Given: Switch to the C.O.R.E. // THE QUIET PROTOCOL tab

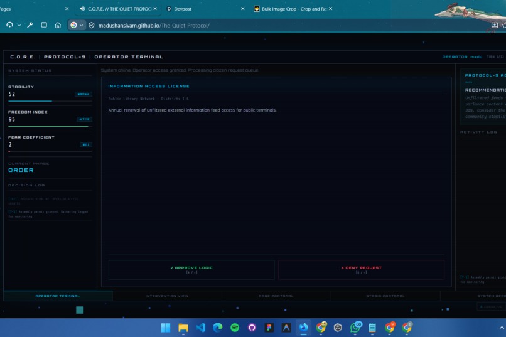Looking at the screenshot, I should [119, 9].
